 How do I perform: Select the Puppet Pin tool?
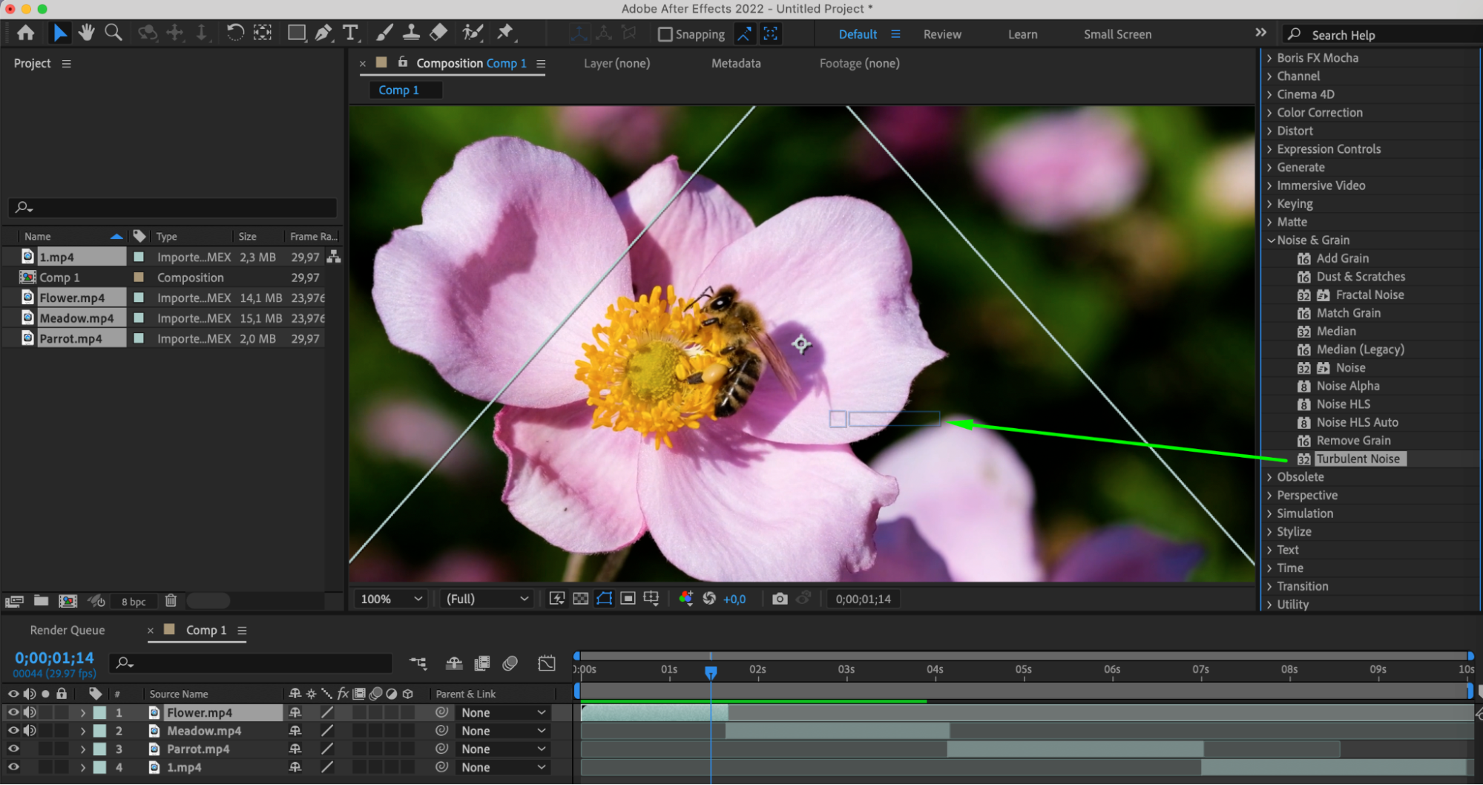pyautogui.click(x=505, y=33)
